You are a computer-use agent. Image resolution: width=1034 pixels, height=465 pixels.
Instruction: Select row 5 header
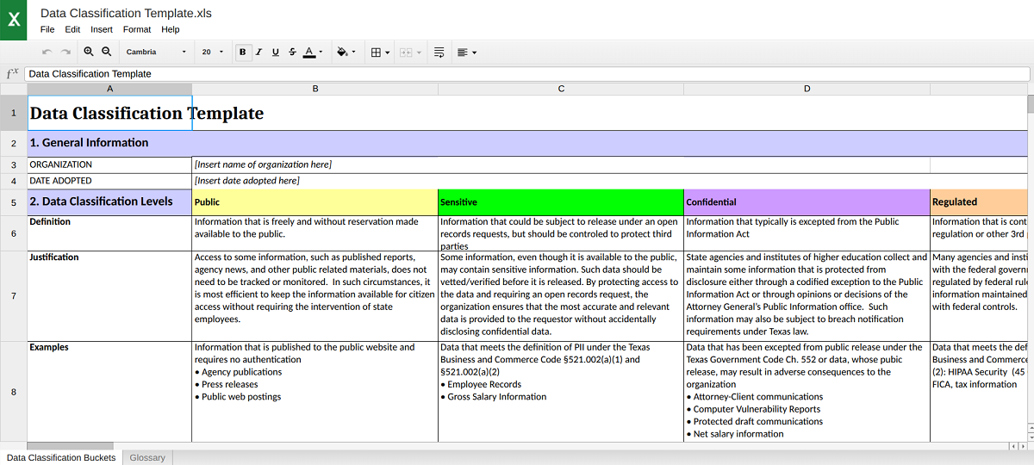coord(14,202)
